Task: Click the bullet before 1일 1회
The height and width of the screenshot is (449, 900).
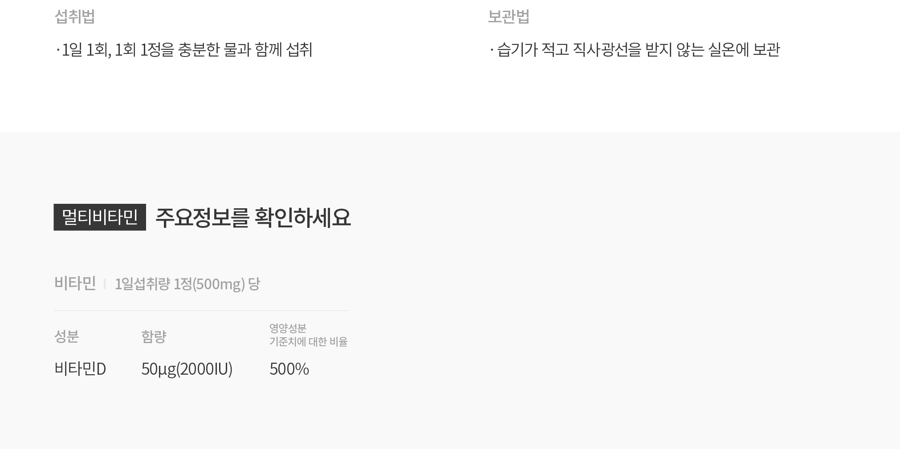Action: [58, 50]
